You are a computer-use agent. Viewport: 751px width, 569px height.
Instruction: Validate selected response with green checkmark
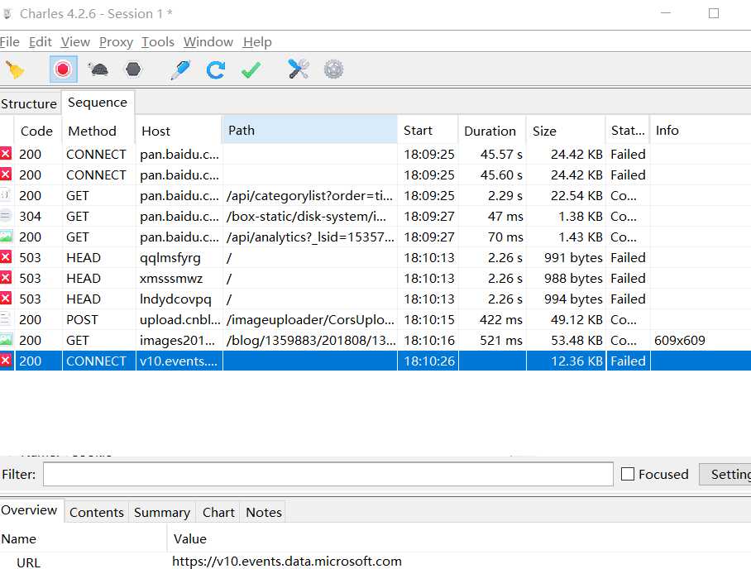[251, 70]
